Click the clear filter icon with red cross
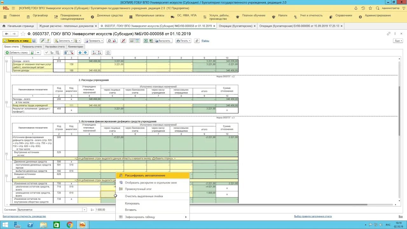 click(71, 52)
